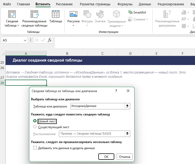Click the Таблица или диапазон input field
195x164 pixels.
[97, 106]
